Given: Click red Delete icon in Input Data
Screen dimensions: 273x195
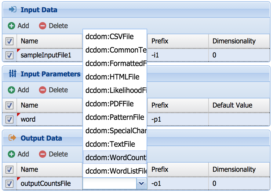Looking at the screenshot, I should pos(42,26).
